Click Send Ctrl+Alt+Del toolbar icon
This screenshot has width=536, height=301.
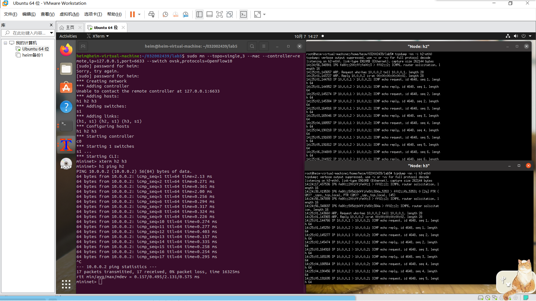pyautogui.click(x=151, y=14)
